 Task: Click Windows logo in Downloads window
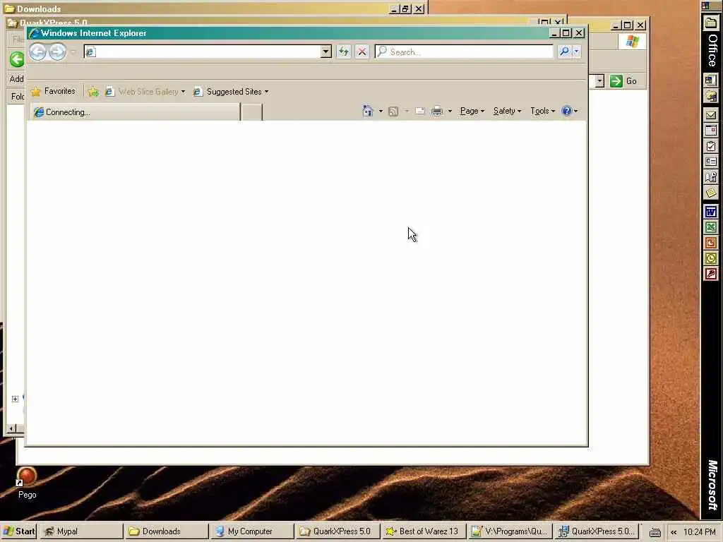(x=632, y=42)
